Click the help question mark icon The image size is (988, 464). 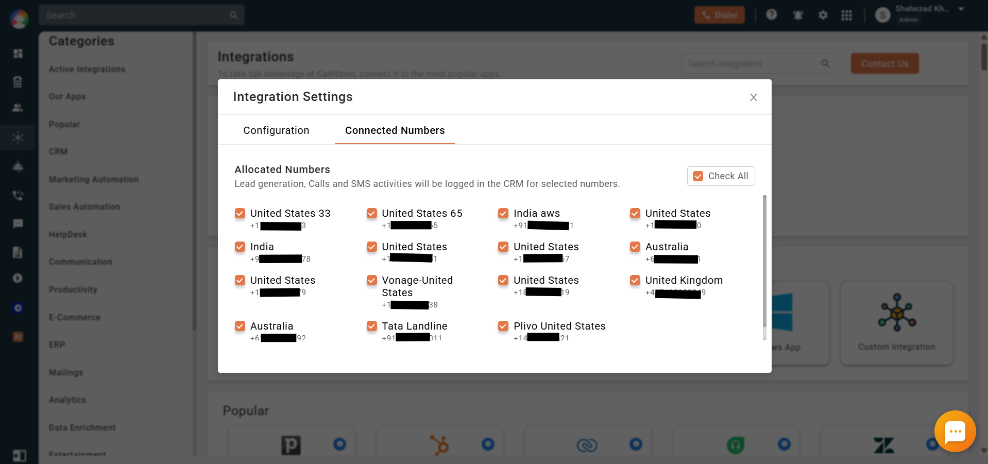(771, 15)
